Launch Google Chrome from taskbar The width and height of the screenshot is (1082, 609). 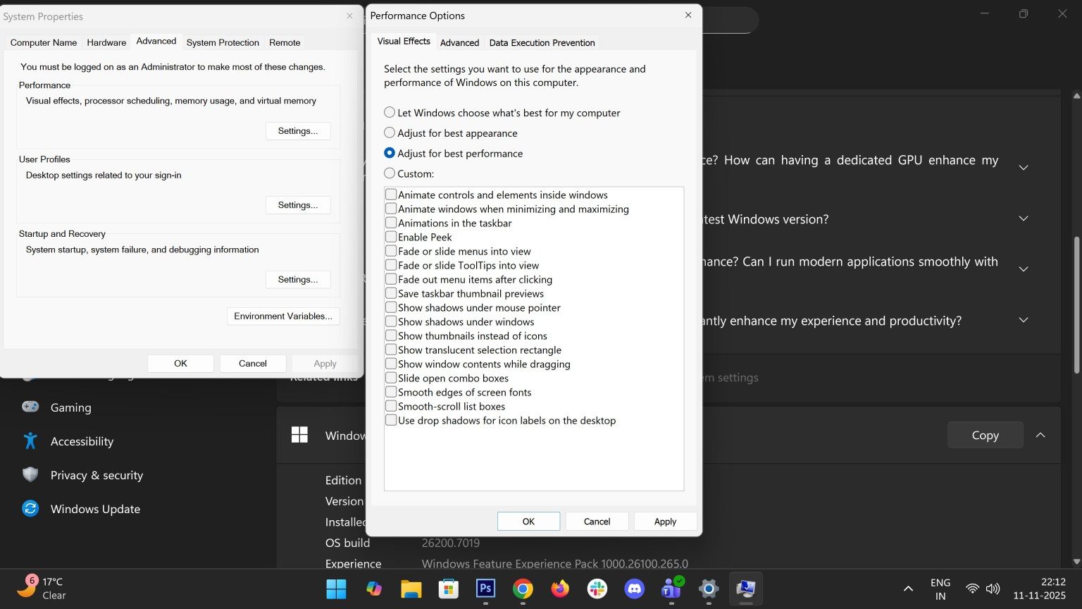[523, 589]
